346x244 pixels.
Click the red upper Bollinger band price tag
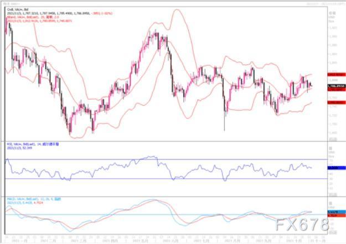pos(336,75)
